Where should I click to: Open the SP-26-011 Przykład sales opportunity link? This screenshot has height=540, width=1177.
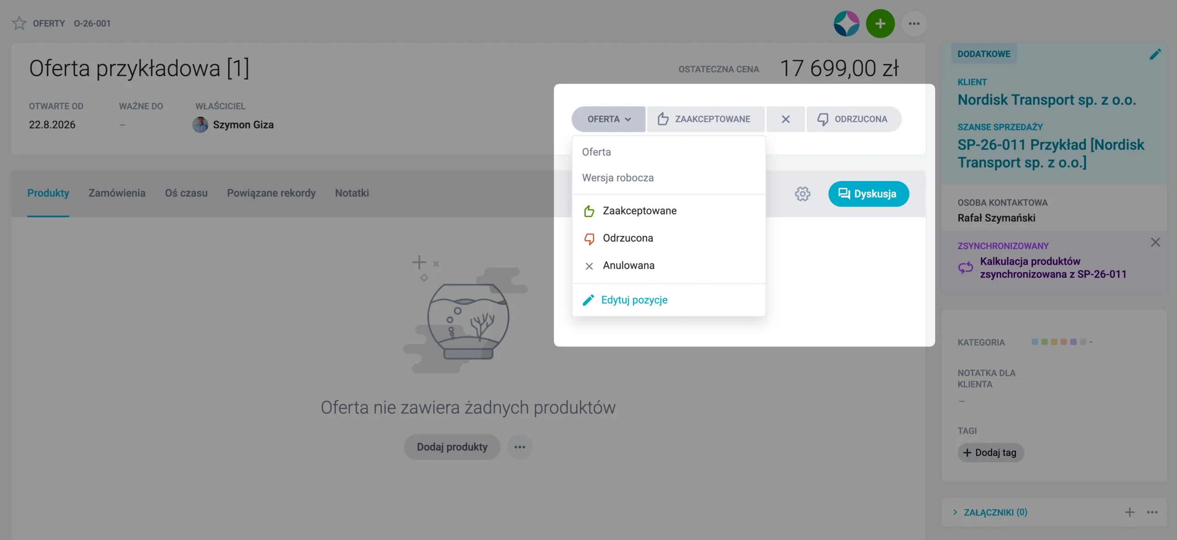coord(1051,153)
